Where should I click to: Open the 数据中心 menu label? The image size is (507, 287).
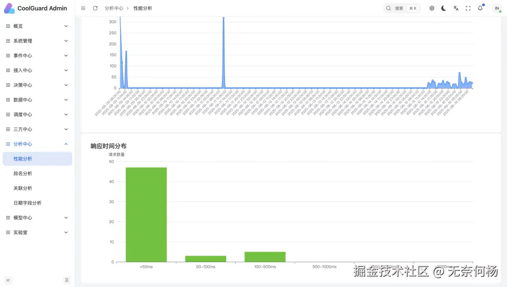click(x=23, y=100)
